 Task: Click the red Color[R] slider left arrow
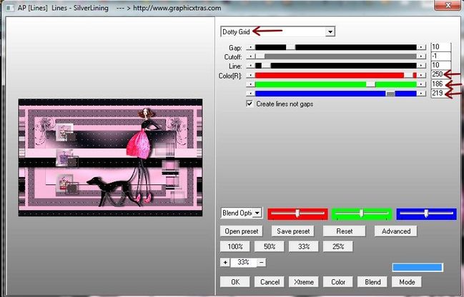click(x=251, y=76)
